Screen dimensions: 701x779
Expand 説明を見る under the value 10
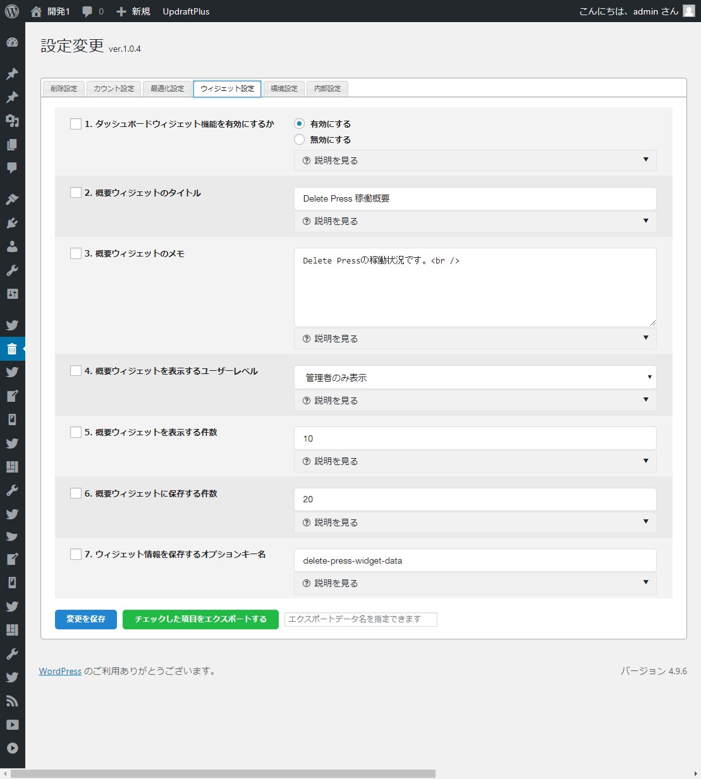pos(475,461)
